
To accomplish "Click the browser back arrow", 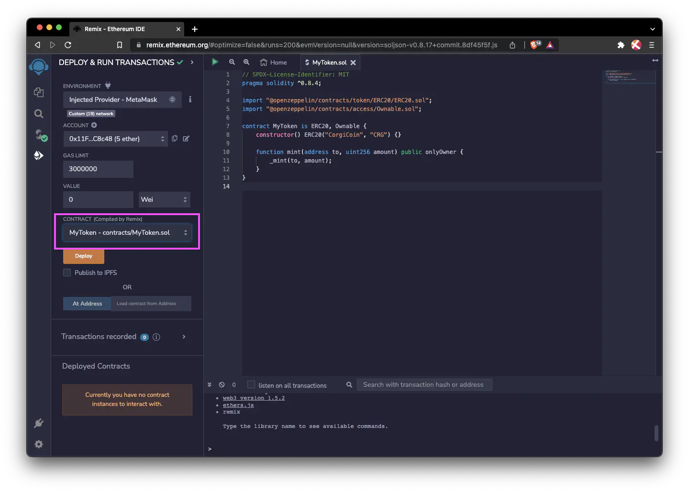I will [x=37, y=45].
